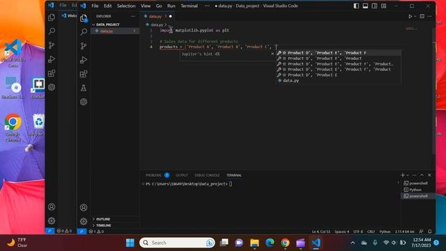The image size is (446, 251).
Task: Open terminal panel More Actions ellipsis
Action: tap(415, 175)
